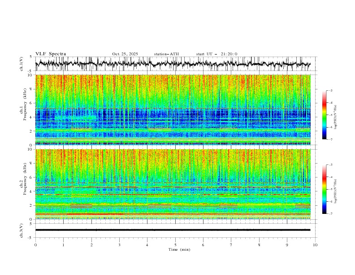The height and width of the screenshot is (275, 355).
Task: Click the "ch.1 Frequency (kHz)" axis label
Action: [x=24, y=104]
